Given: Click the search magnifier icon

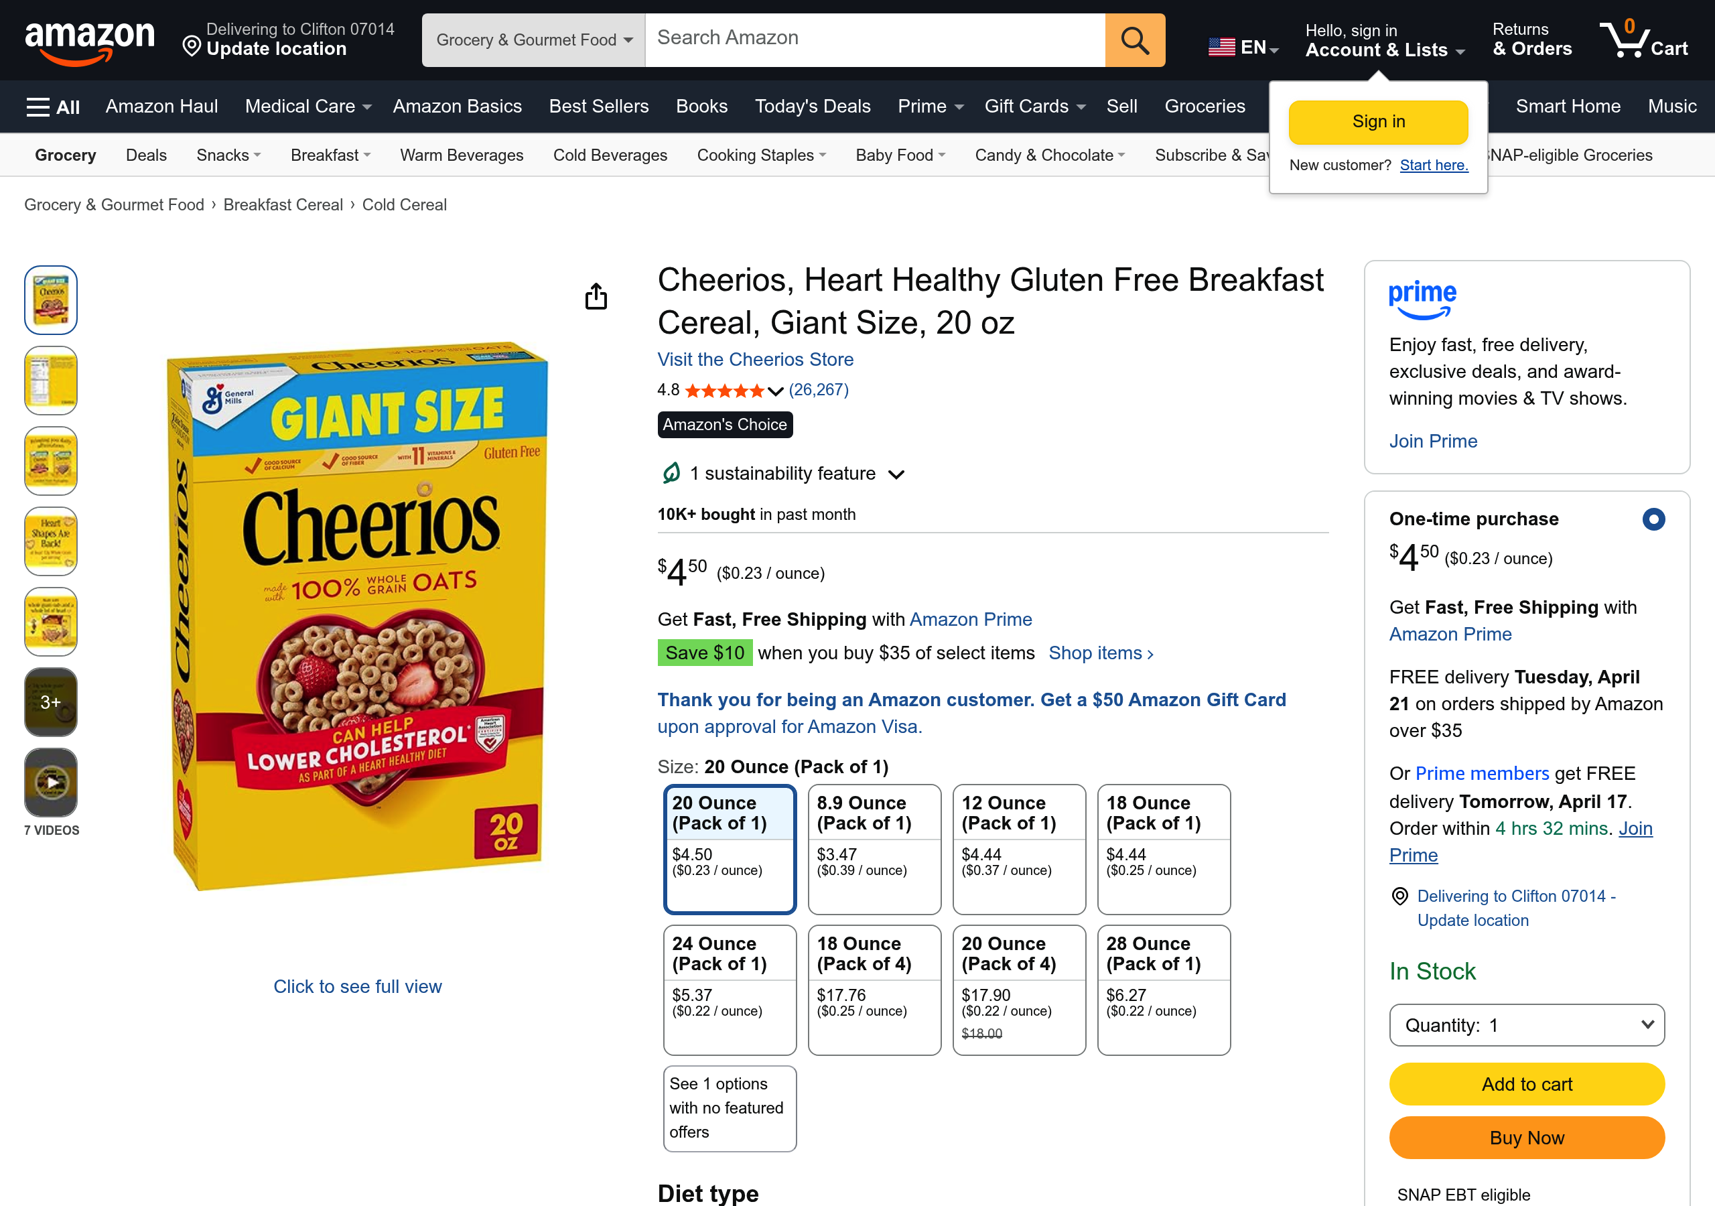Looking at the screenshot, I should point(1134,40).
